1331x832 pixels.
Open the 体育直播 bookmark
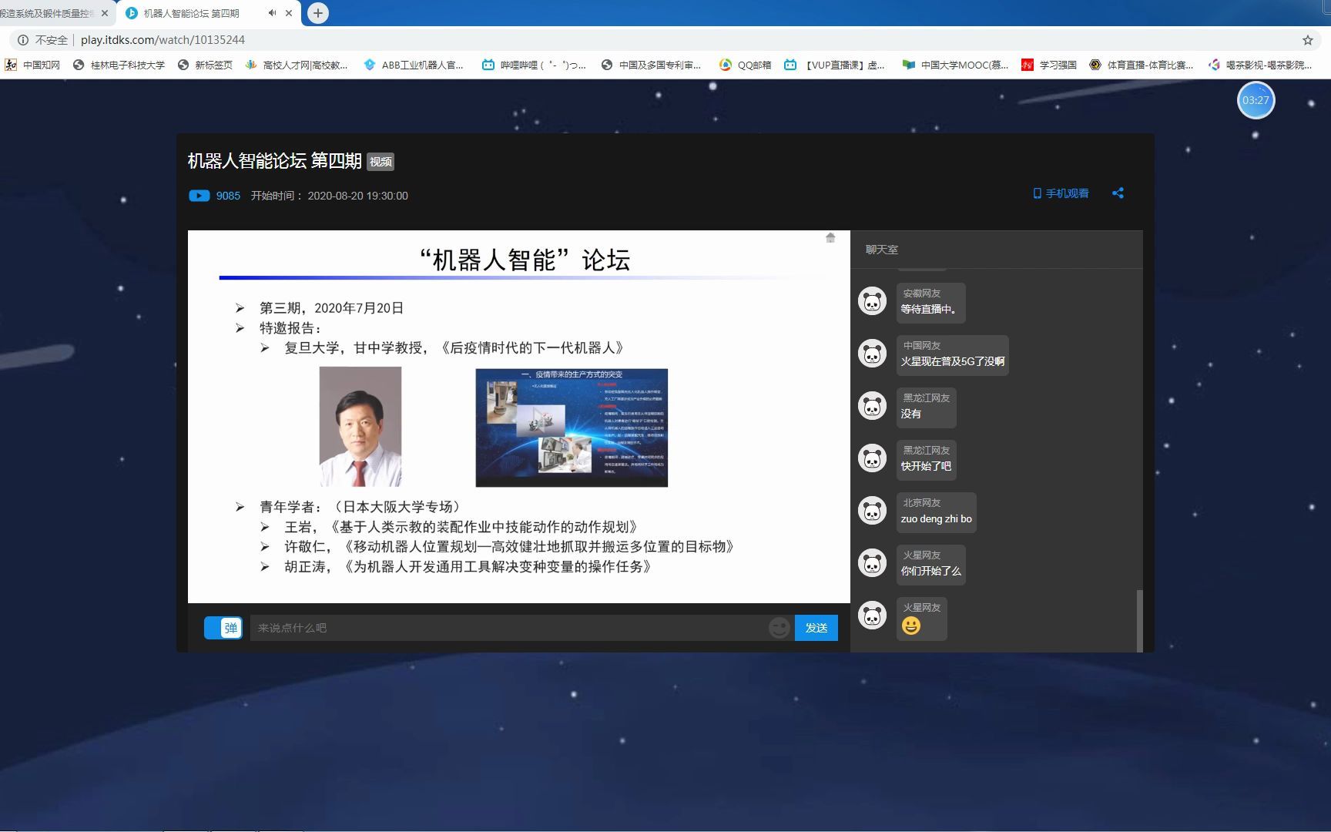click(1142, 65)
